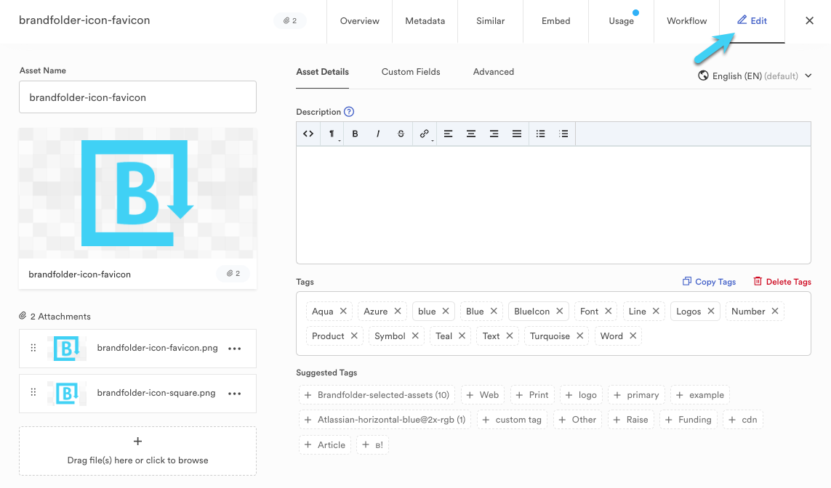Remove the BlueIcon tag
Image resolution: width=831 pixels, height=488 pixels.
pyautogui.click(x=560, y=312)
